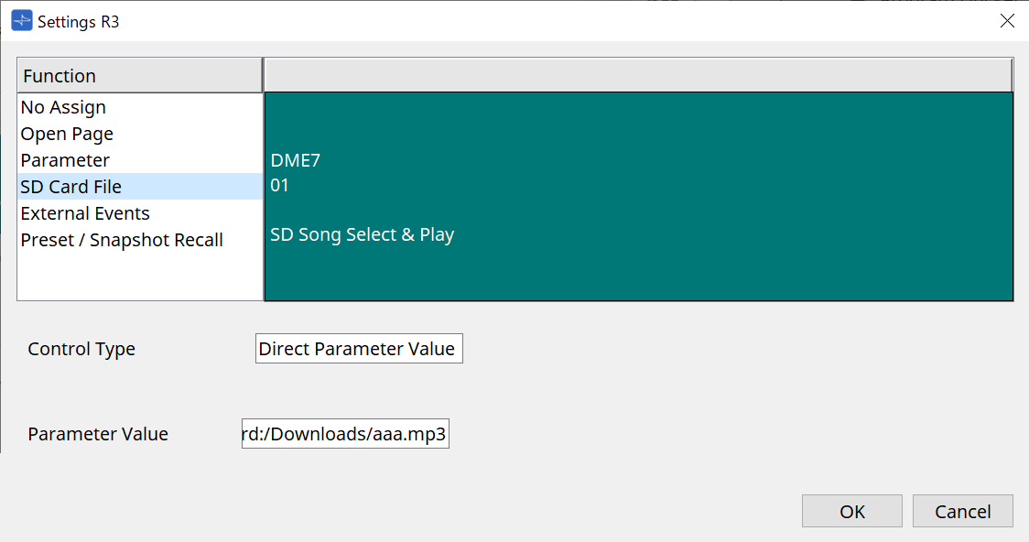This screenshot has width=1029, height=542.
Task: Click the SD Song Select & Play label
Action: pos(362,233)
